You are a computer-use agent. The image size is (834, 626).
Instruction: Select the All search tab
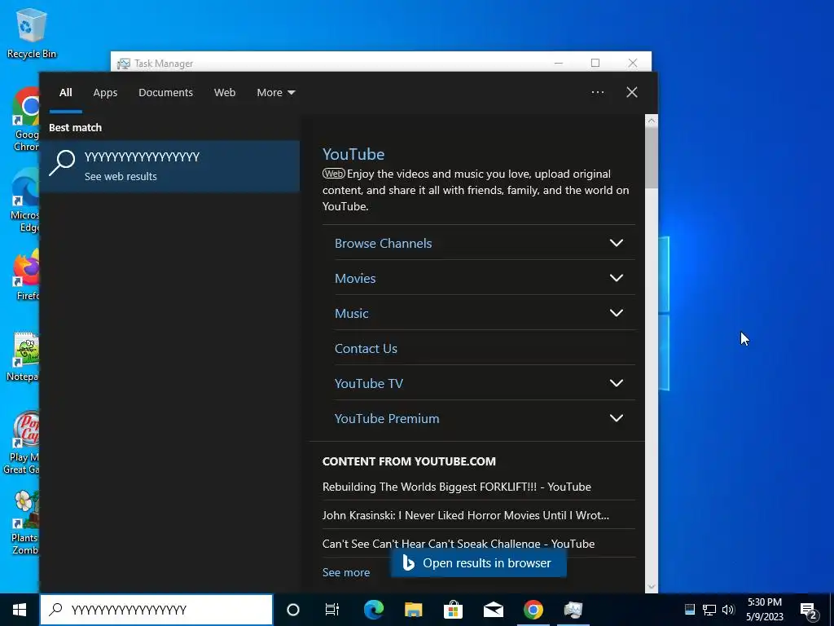[x=65, y=93]
